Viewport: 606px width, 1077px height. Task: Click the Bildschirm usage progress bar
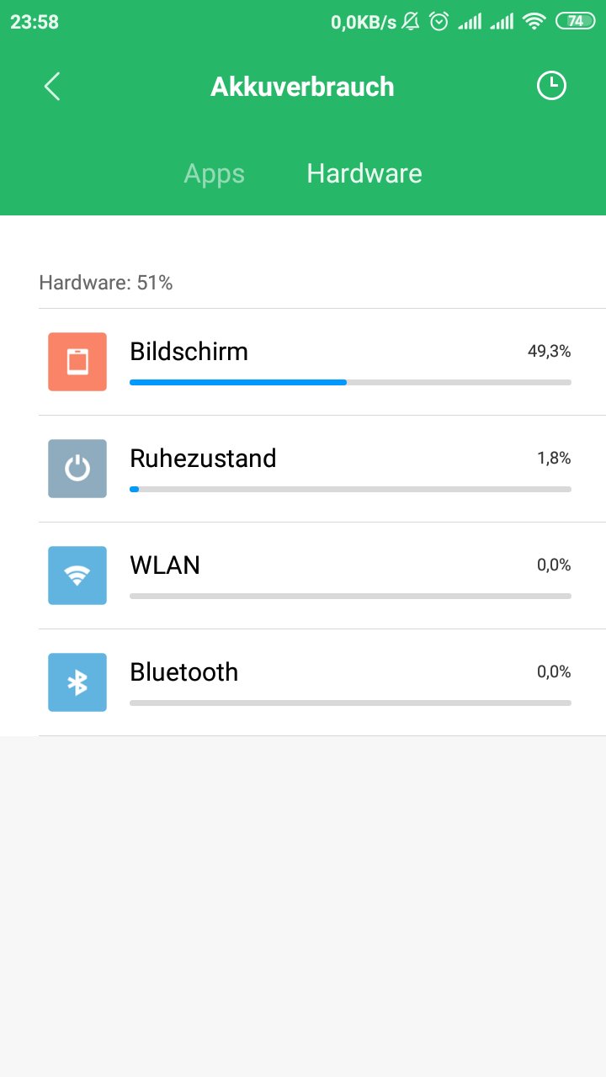click(x=350, y=382)
